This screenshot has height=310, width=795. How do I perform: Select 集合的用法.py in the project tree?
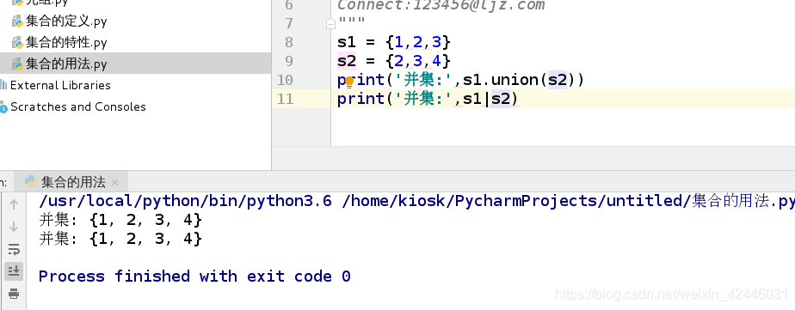[x=66, y=64]
